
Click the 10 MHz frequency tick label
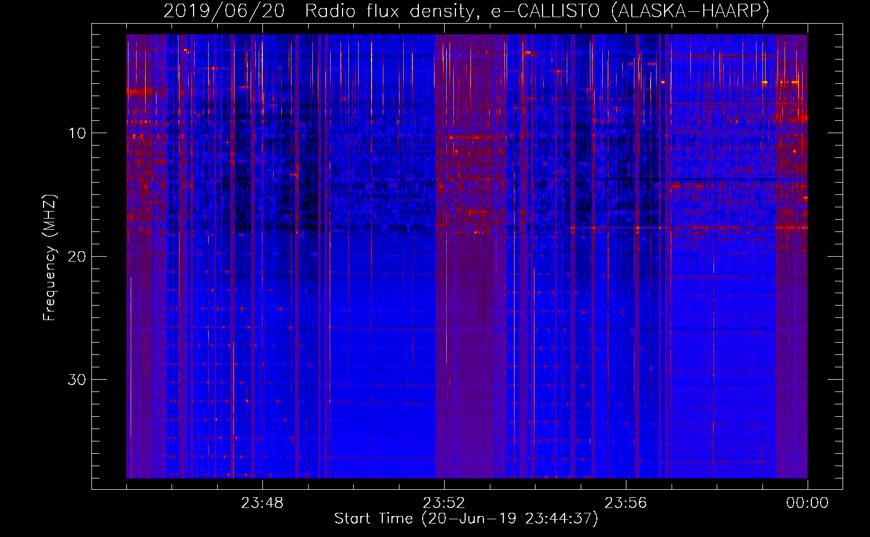point(77,133)
